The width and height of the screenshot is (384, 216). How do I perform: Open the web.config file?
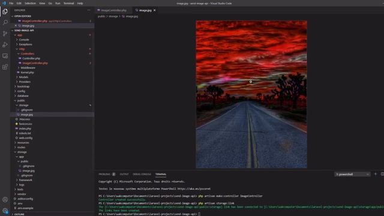(25, 138)
